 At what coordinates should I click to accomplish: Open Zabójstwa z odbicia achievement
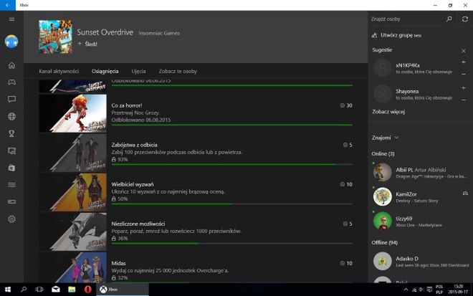point(196,153)
